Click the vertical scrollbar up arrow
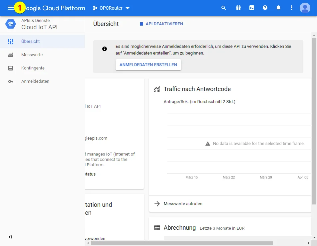Viewport: 317px width, 246px height. (x=314, y=35)
